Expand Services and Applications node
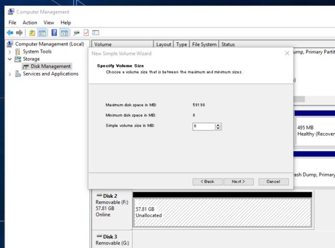 pyautogui.click(x=9, y=74)
